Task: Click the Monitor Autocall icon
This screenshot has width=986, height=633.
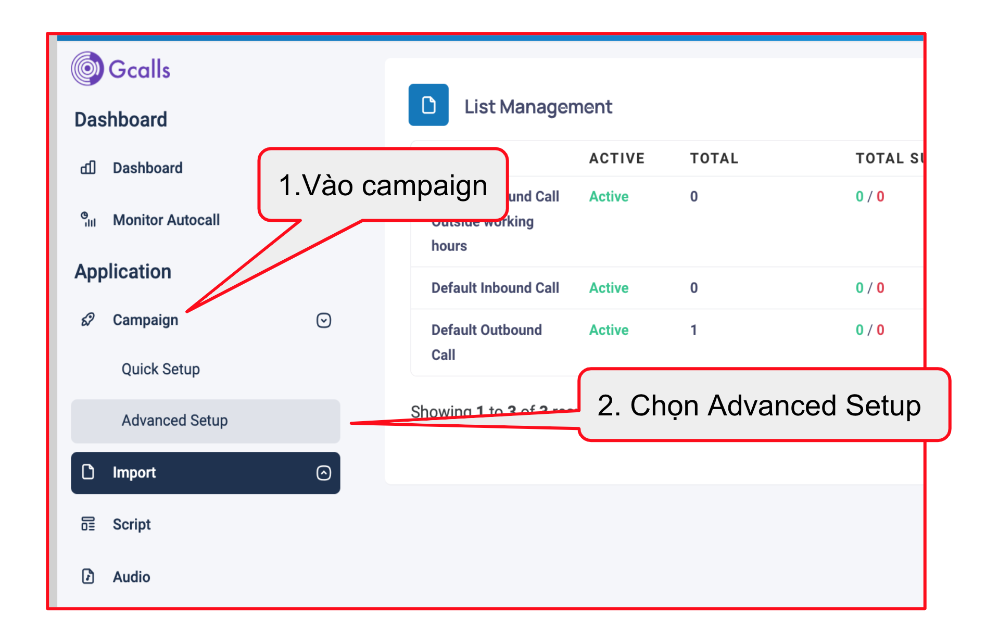Action: pos(88,219)
